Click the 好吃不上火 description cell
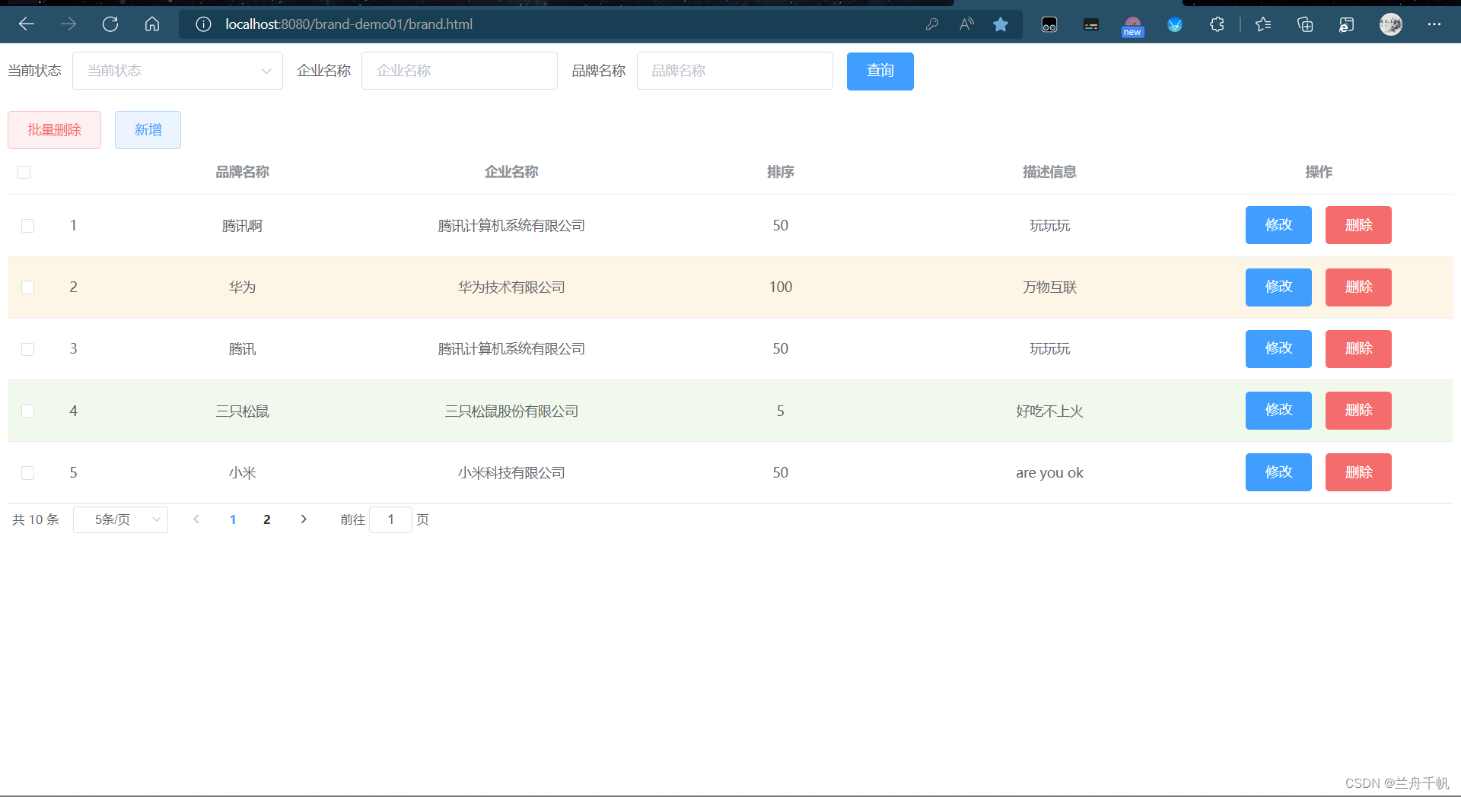The height and width of the screenshot is (797, 1461). click(x=1049, y=411)
